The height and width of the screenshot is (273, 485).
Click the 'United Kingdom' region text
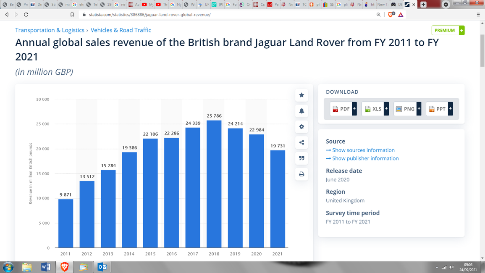coord(345,201)
